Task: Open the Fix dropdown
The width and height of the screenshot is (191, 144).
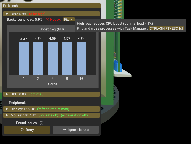Action: point(69,19)
